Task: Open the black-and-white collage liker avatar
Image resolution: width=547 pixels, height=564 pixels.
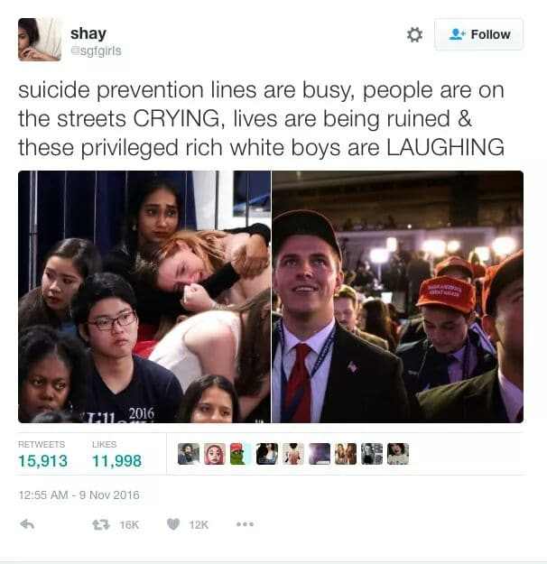Action: point(372,454)
